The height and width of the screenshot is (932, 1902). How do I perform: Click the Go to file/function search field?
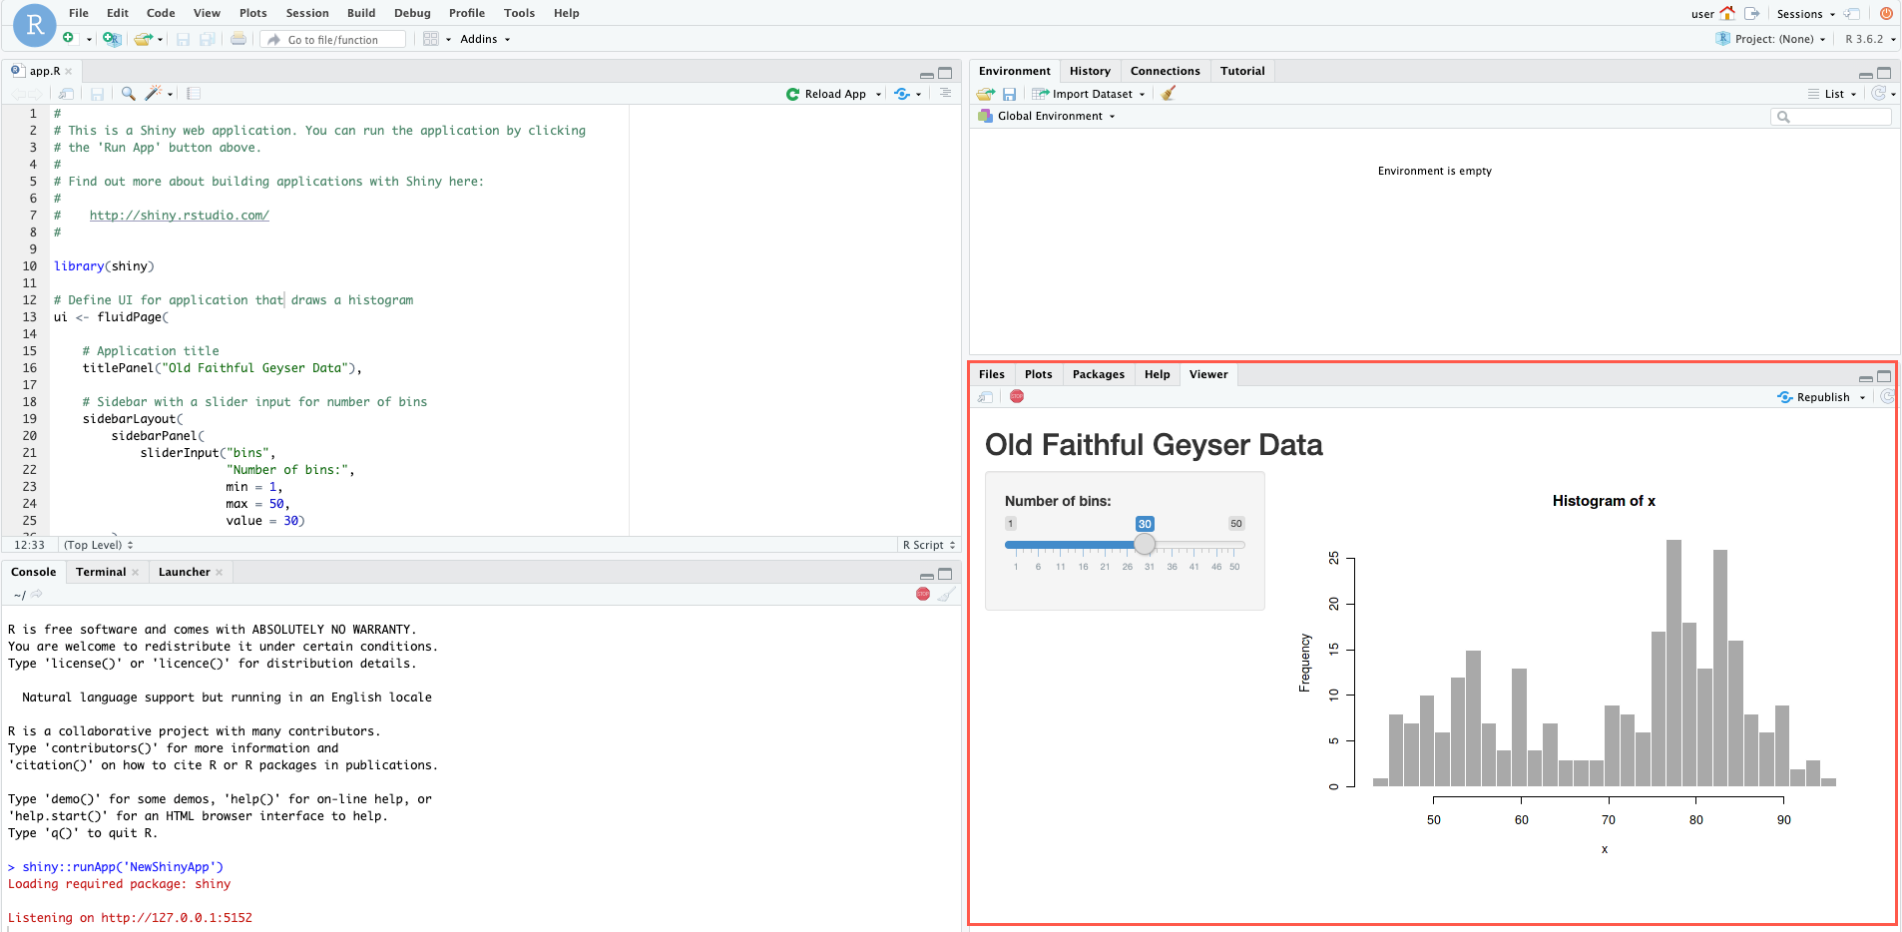click(x=331, y=39)
